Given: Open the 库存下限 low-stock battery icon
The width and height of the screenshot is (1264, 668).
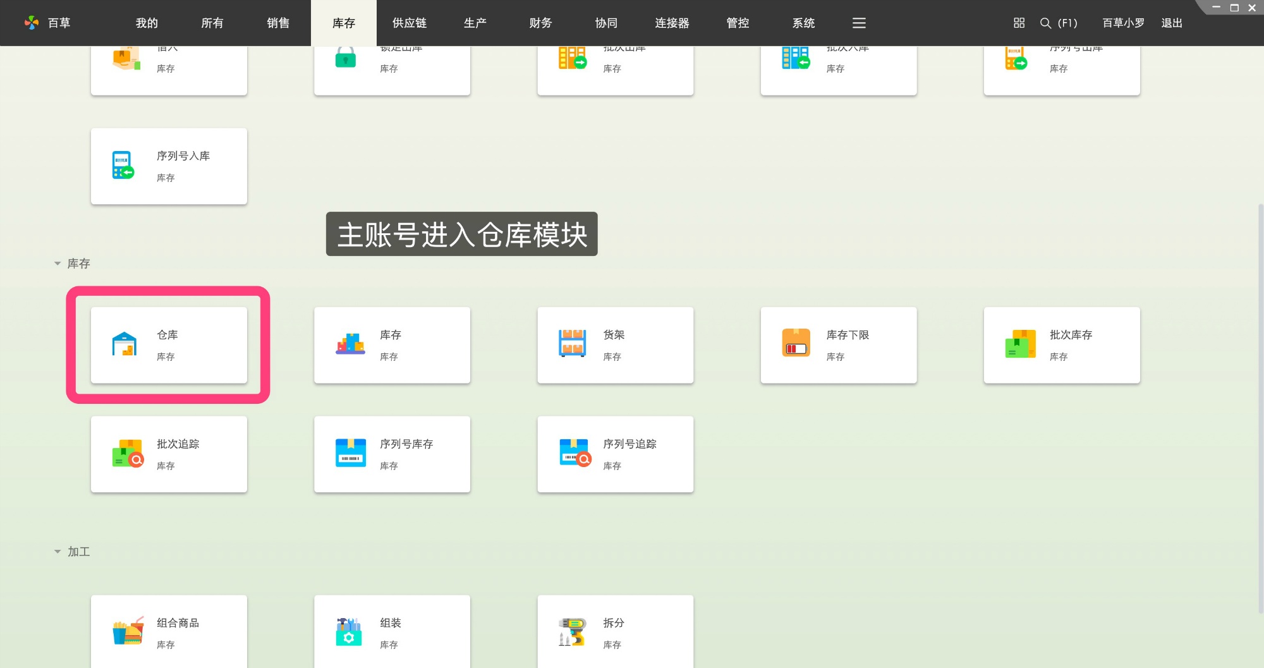Looking at the screenshot, I should (x=796, y=343).
